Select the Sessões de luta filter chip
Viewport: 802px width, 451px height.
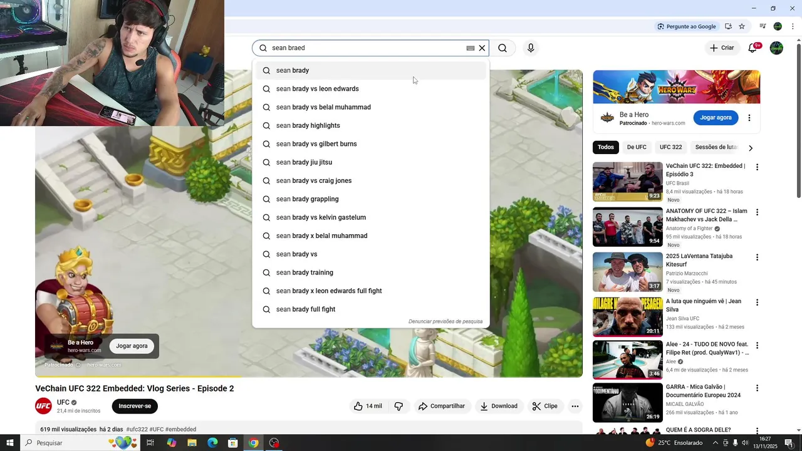(716, 147)
